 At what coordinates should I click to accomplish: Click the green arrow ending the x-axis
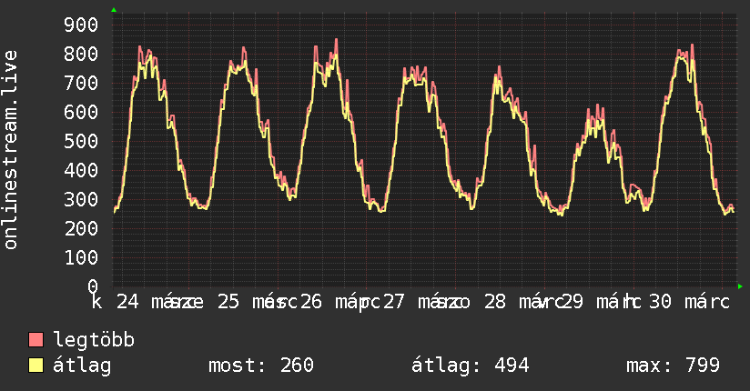tap(740, 286)
